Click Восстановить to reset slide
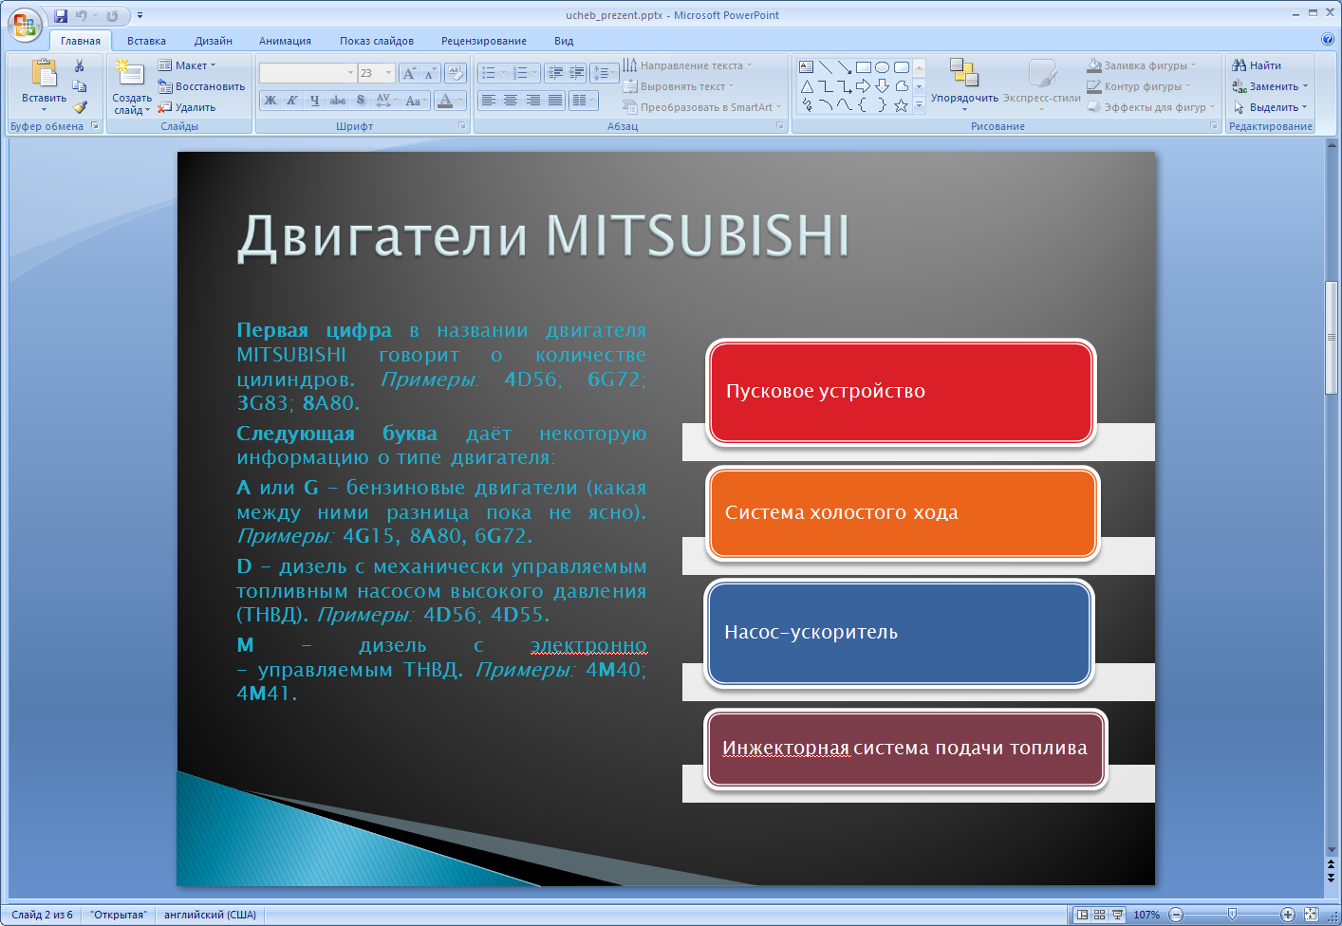Screen dimensions: 1342x926 click(x=201, y=86)
